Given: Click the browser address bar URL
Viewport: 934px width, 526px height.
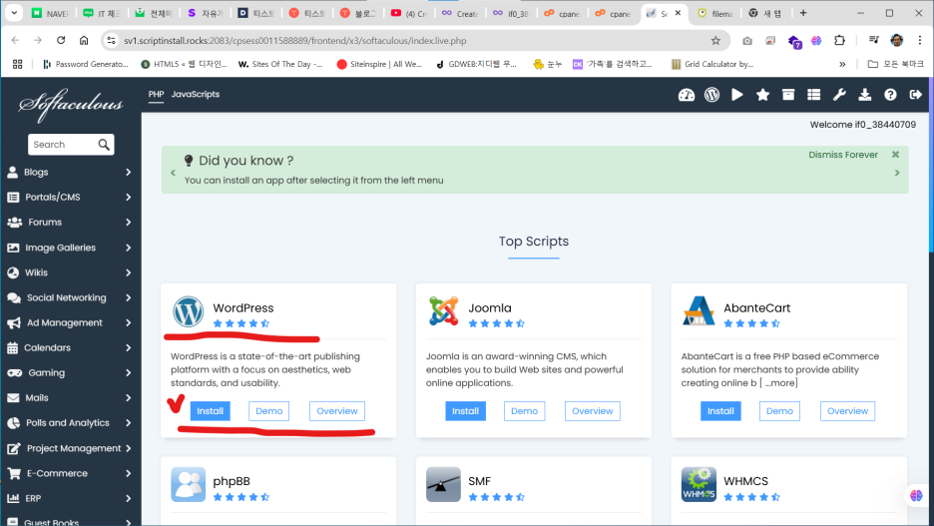Looking at the screenshot, I should tap(294, 41).
